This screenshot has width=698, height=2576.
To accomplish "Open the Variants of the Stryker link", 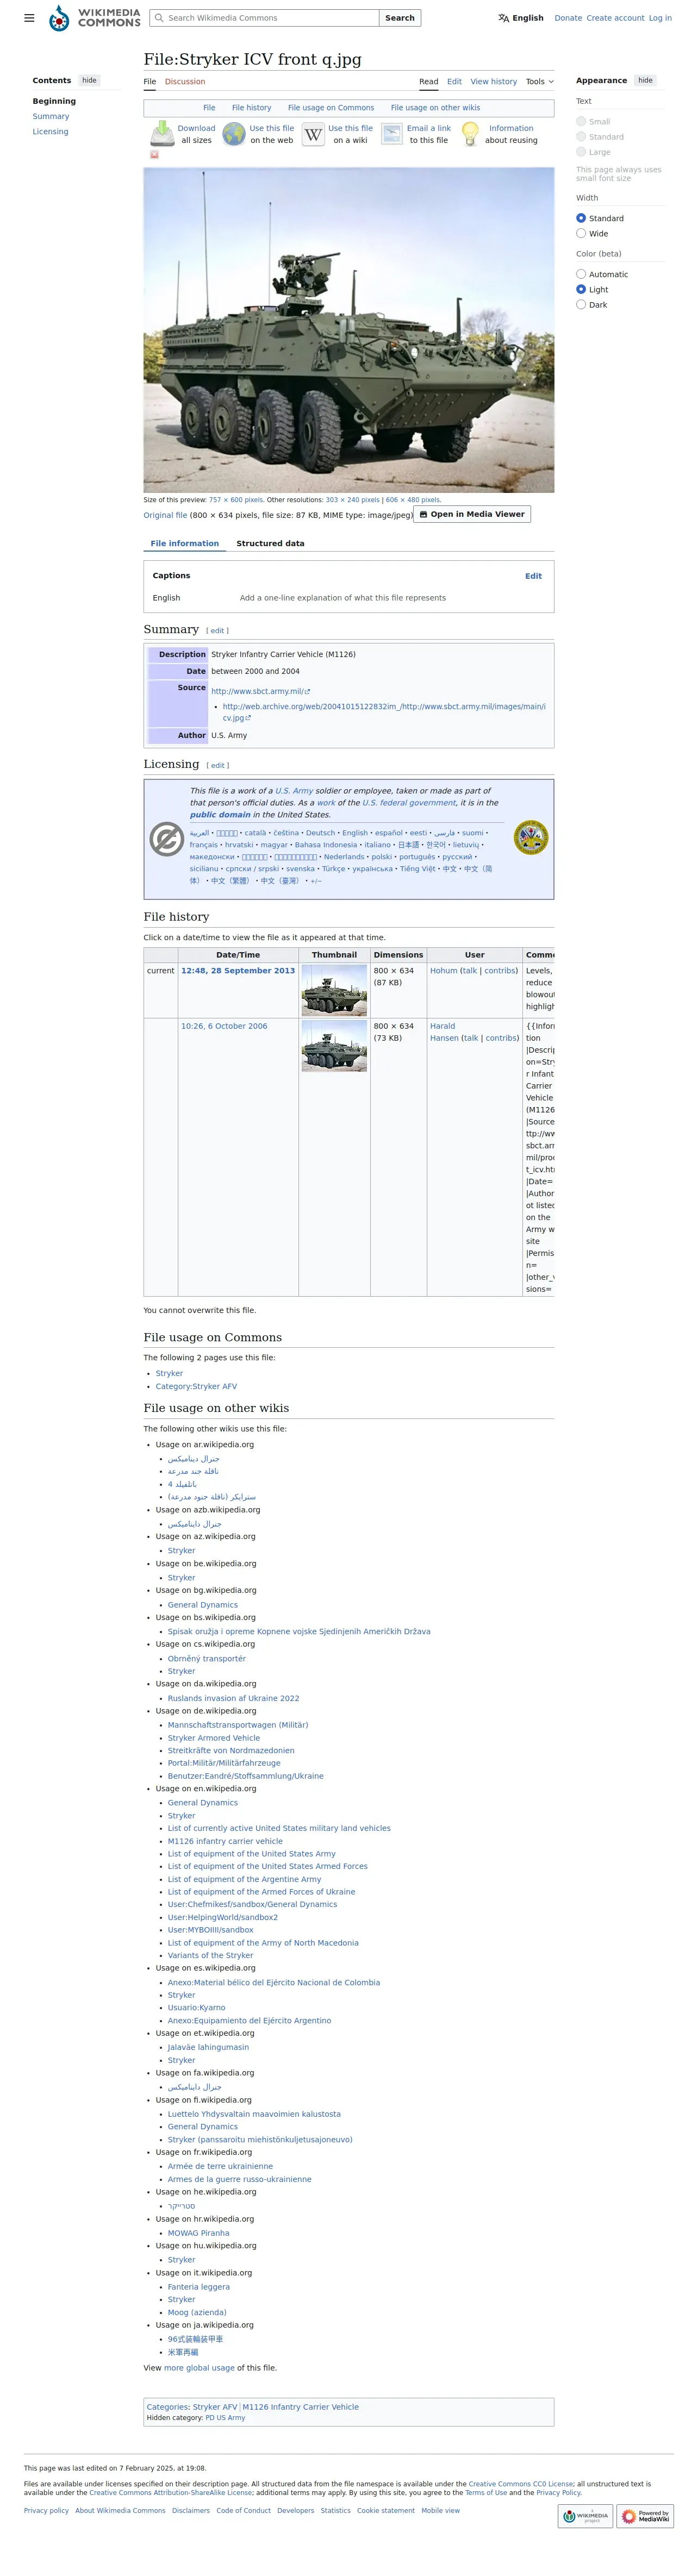I will tap(210, 1955).
